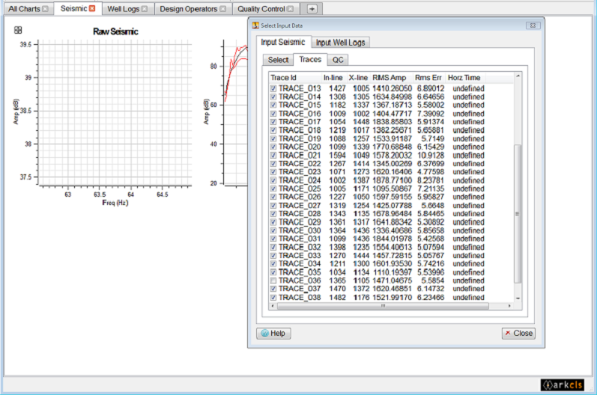Uncheck the TRACE_038 checkbox
Image resolution: width=597 pixels, height=395 pixels.
click(273, 298)
